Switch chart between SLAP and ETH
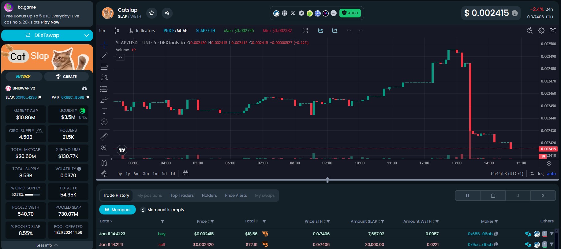The height and width of the screenshot is (249, 561). coord(206,31)
